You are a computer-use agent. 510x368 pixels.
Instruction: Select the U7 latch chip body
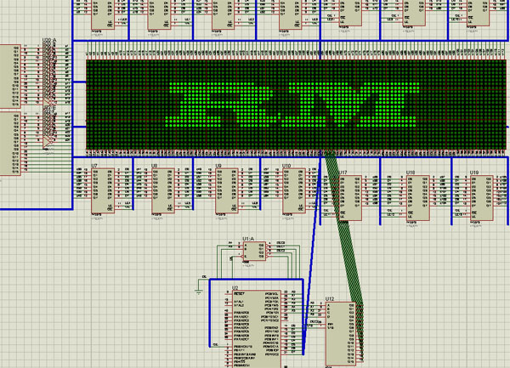click(103, 191)
